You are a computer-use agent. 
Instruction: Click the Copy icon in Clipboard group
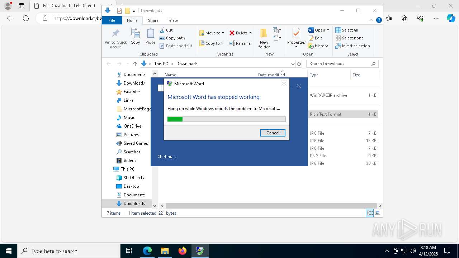(x=135, y=33)
